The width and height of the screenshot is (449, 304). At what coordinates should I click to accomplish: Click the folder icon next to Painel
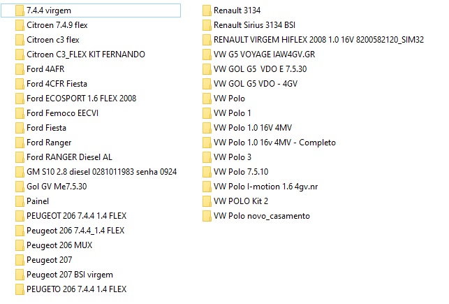(x=18, y=201)
